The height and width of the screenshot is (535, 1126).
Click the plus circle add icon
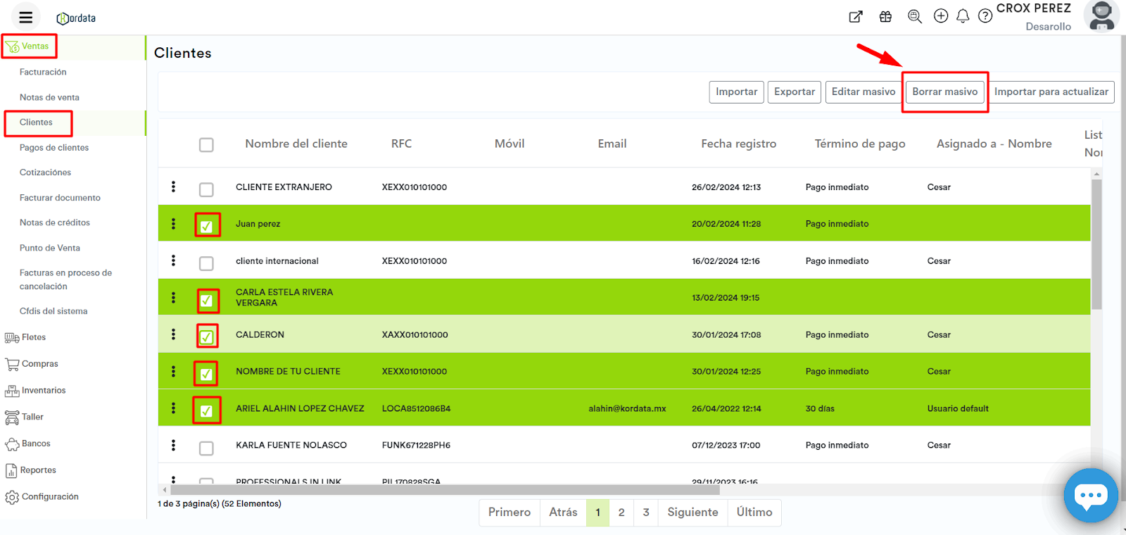point(941,16)
